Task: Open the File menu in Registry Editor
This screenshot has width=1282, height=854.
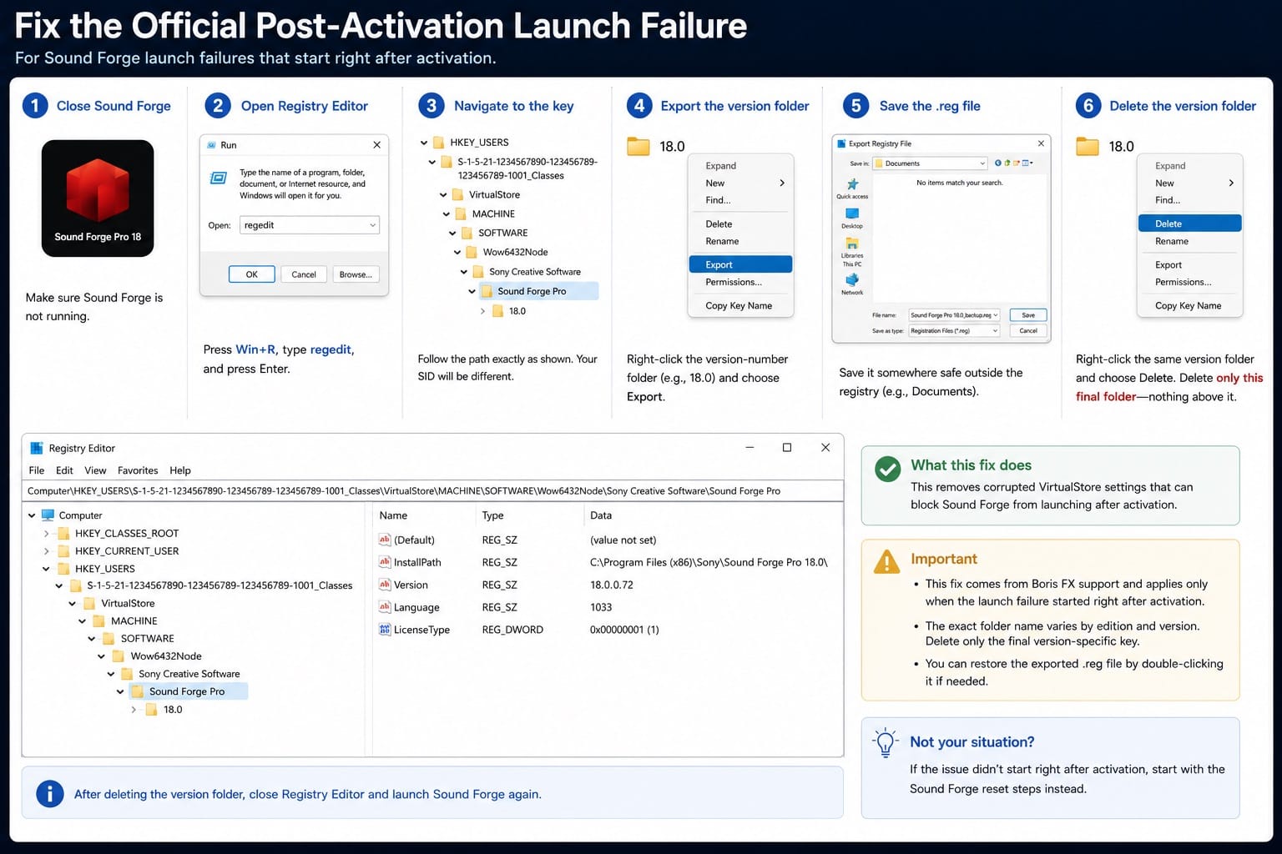Action: pyautogui.click(x=37, y=470)
